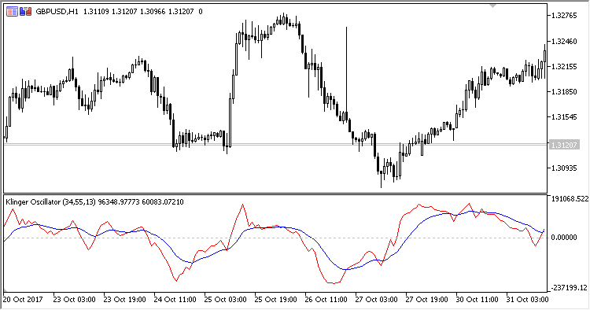Viewport: 590px width, 310px height.
Task: Click the 27 Oct 19:00 time label
Action: pos(426,300)
